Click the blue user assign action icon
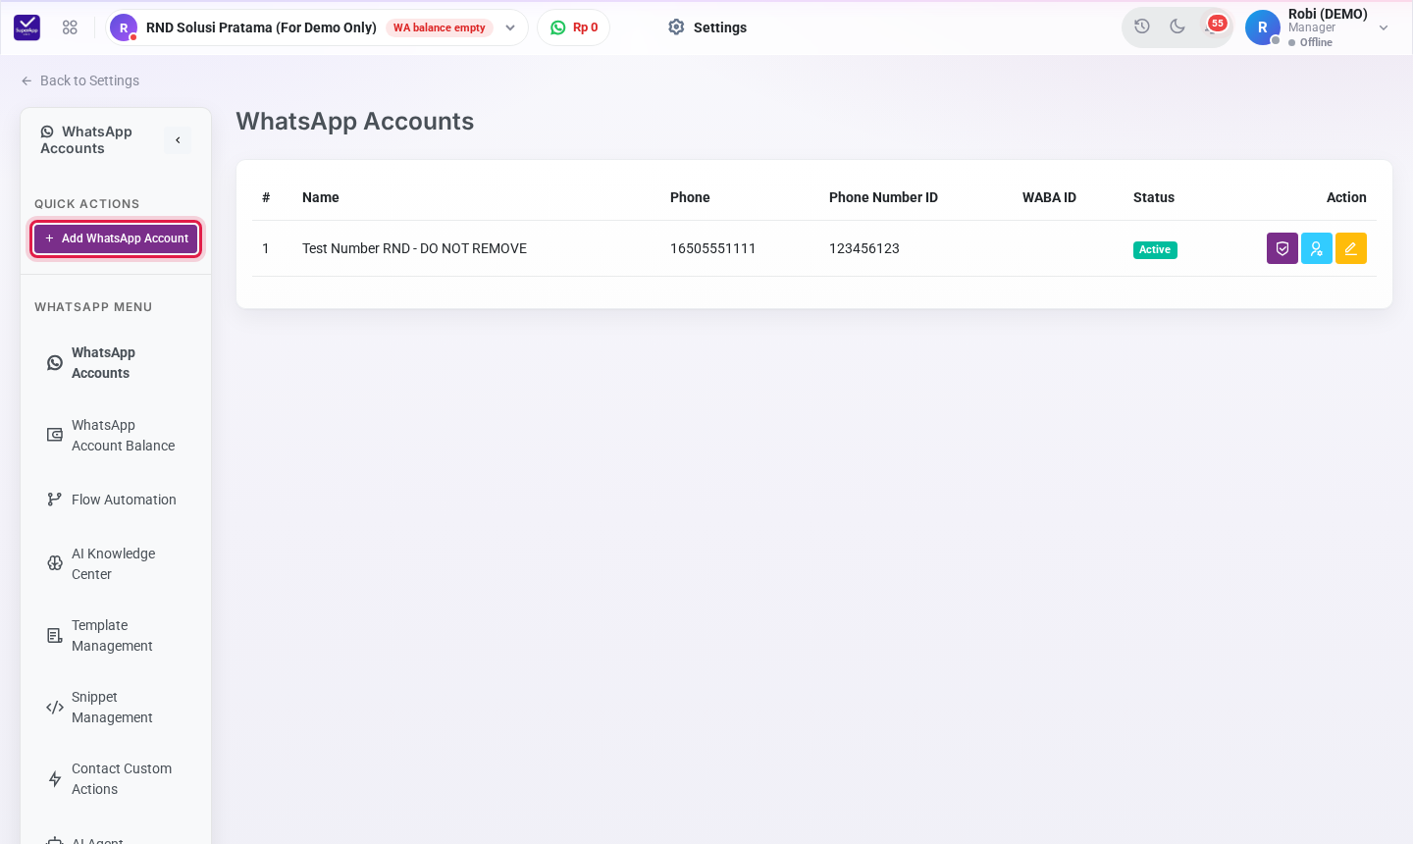 (x=1317, y=248)
